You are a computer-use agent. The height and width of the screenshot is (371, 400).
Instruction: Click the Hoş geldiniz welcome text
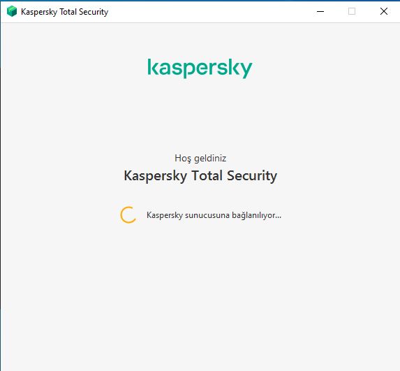[200, 159]
